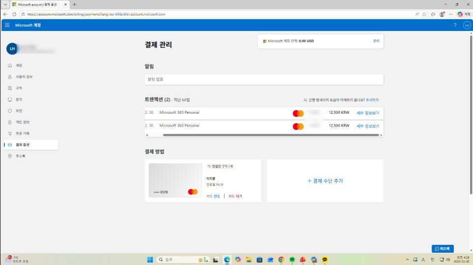Open File Explorer from the taskbar

249,260
